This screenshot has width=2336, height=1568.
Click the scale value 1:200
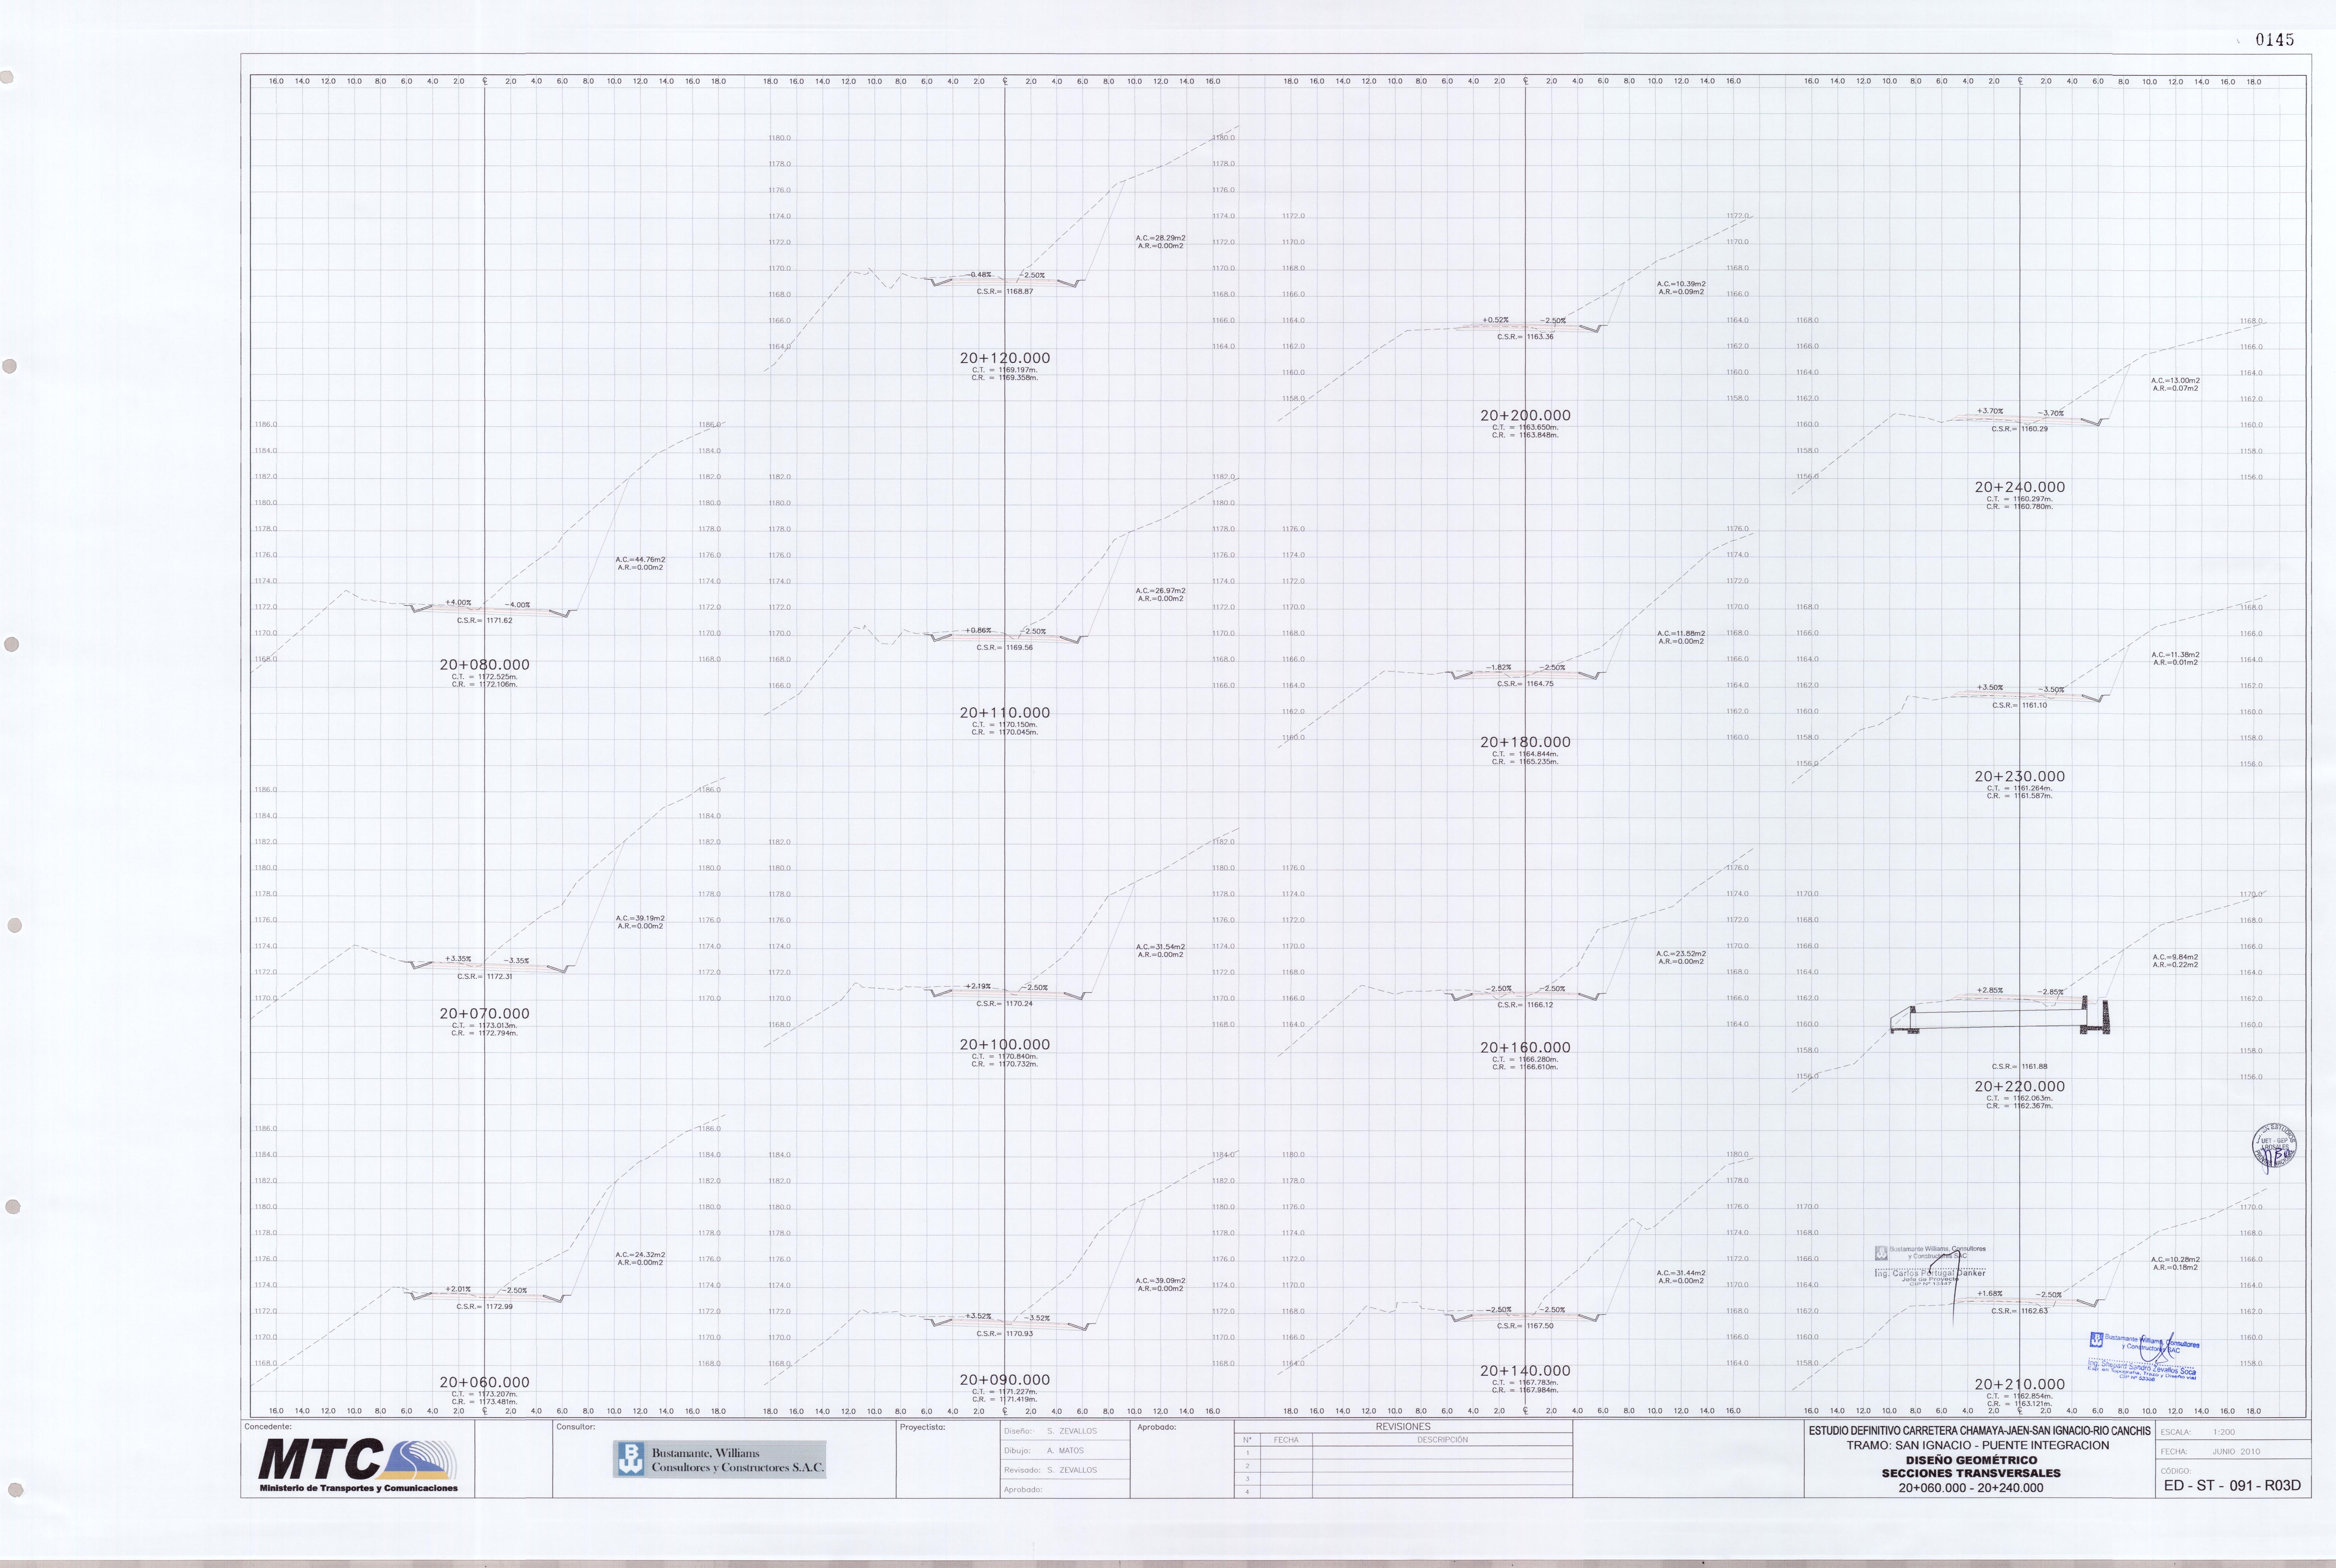pos(2224,1432)
